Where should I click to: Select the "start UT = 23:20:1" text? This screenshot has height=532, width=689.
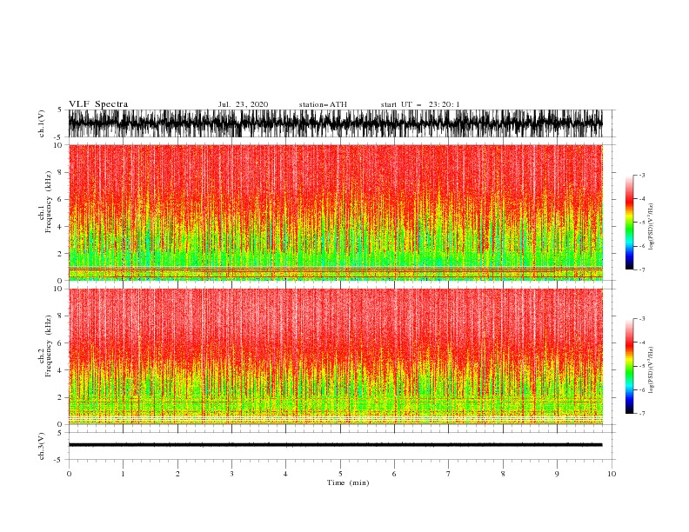point(420,104)
